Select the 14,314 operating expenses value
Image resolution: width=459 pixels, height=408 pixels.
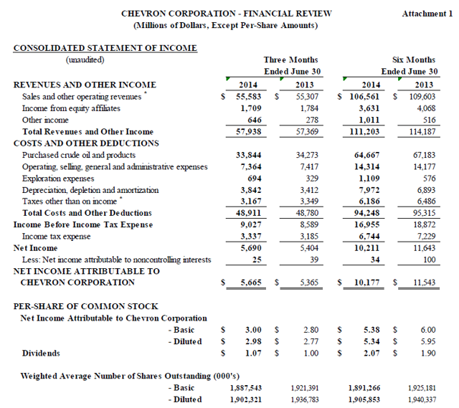click(x=366, y=166)
